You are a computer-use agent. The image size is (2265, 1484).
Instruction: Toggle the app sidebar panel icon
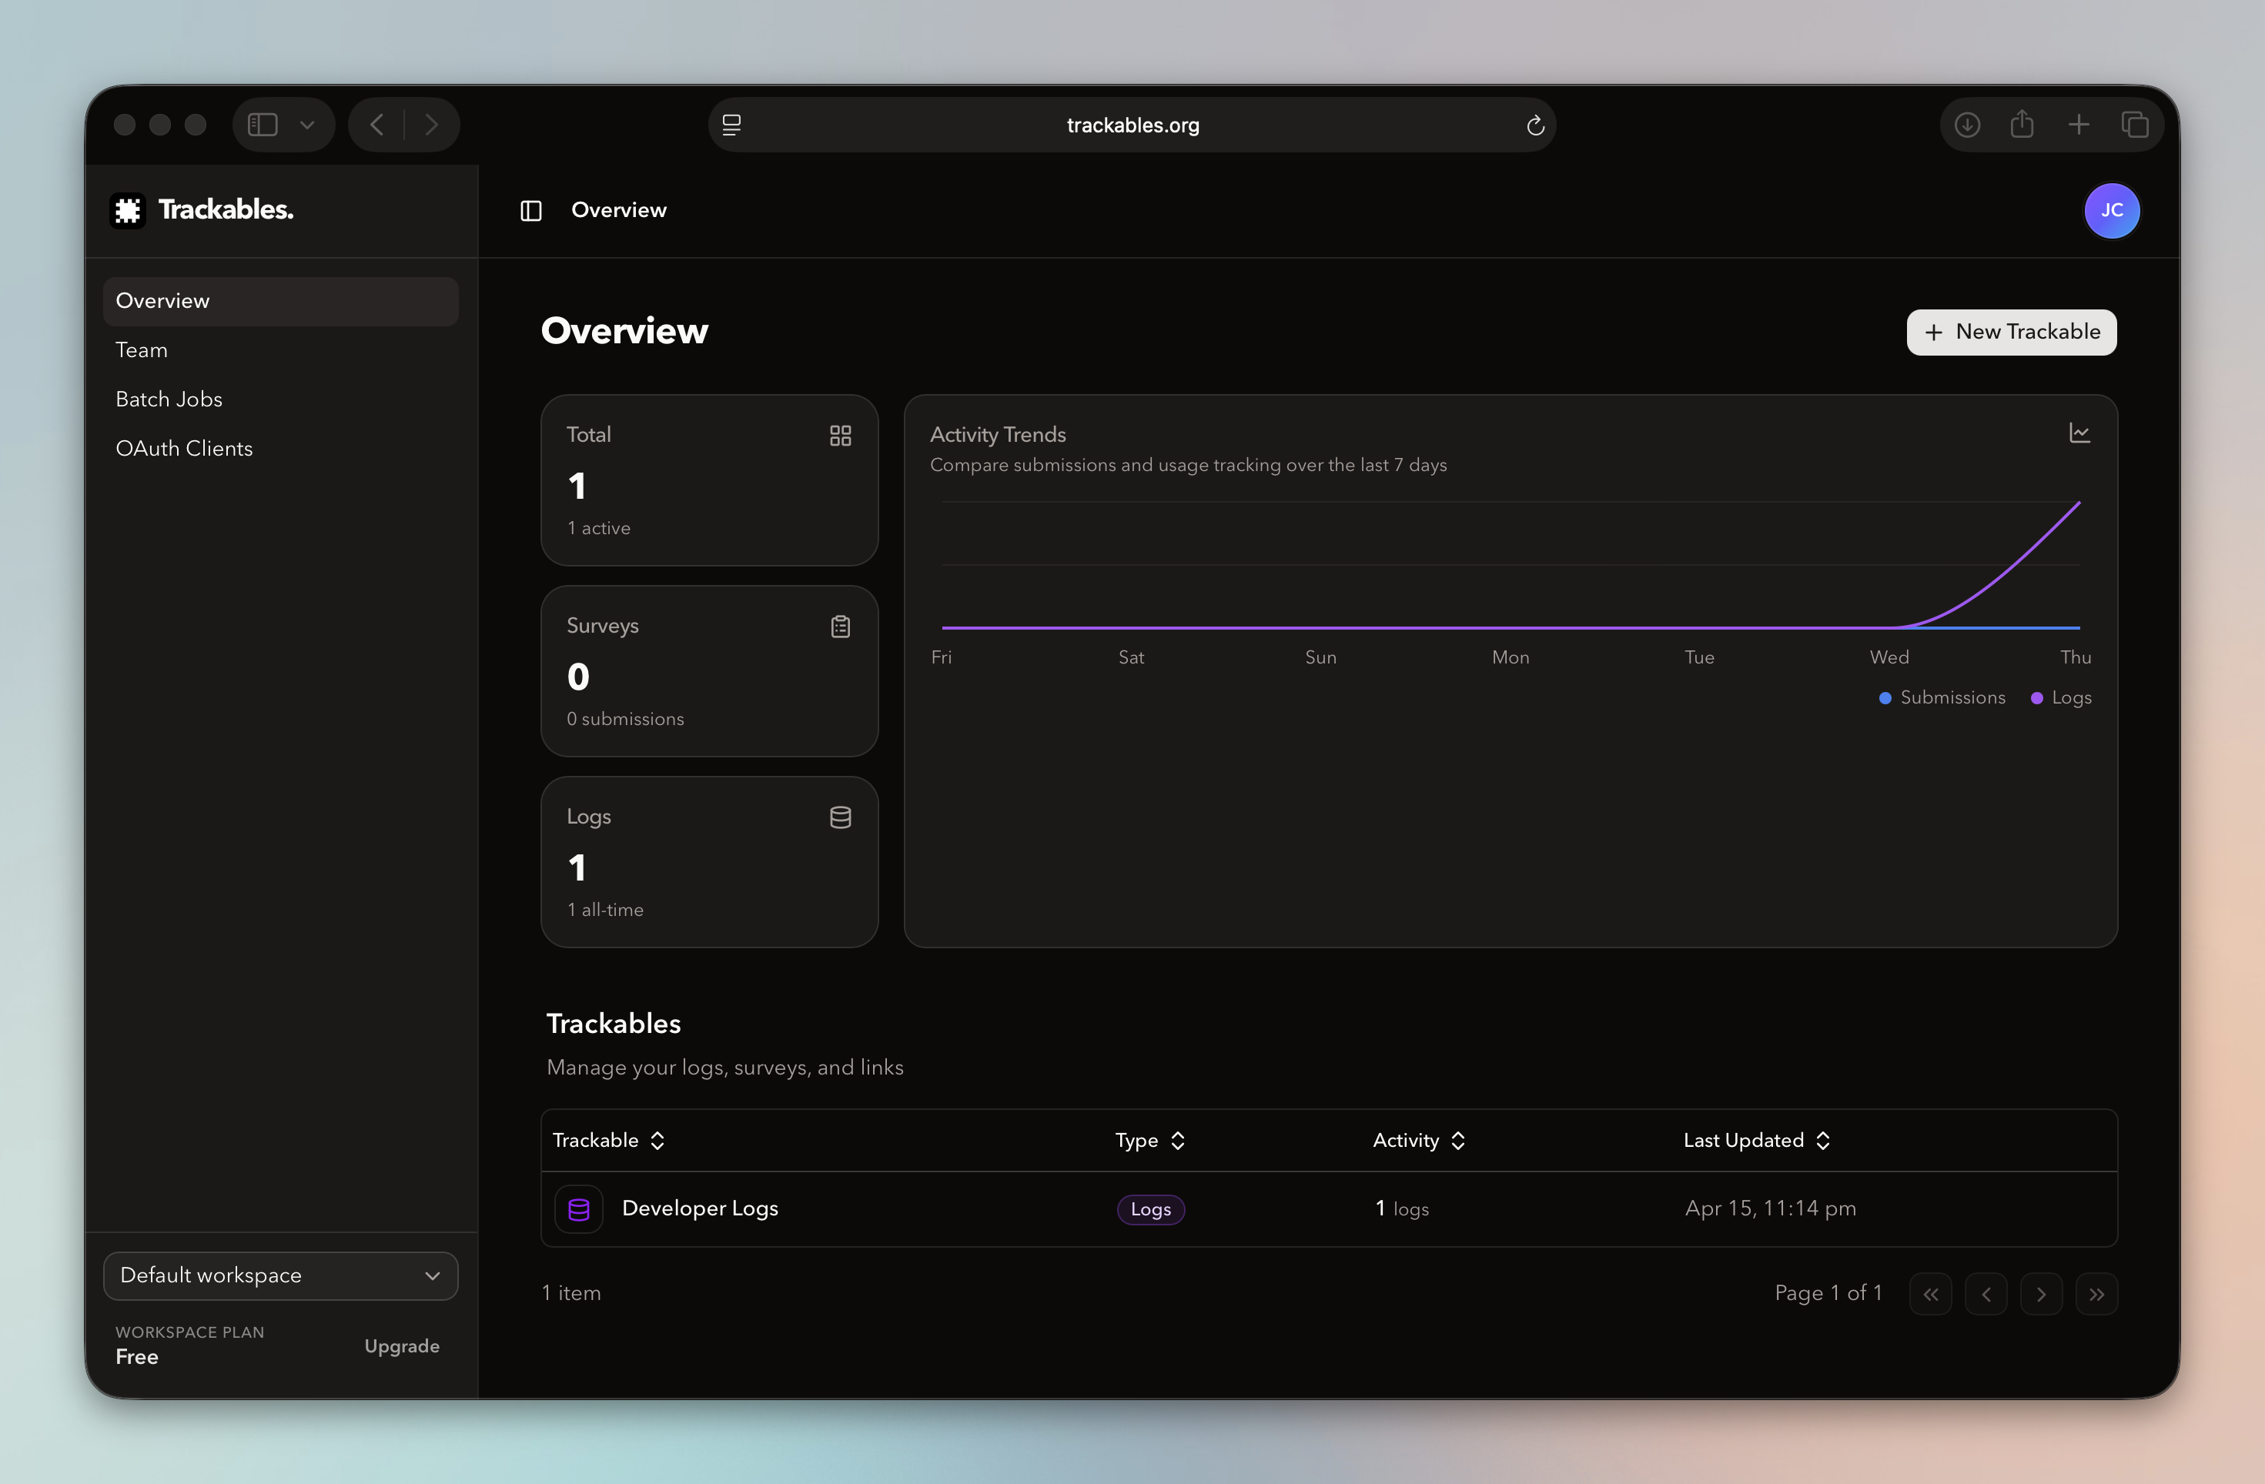(x=531, y=210)
